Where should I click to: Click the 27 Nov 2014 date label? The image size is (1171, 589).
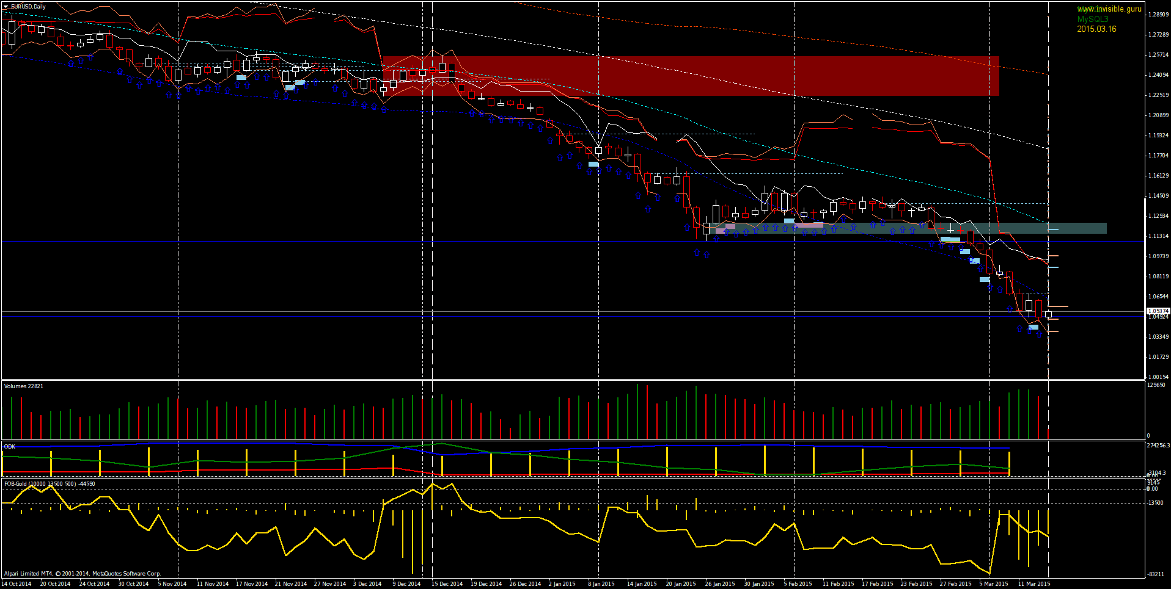[330, 584]
